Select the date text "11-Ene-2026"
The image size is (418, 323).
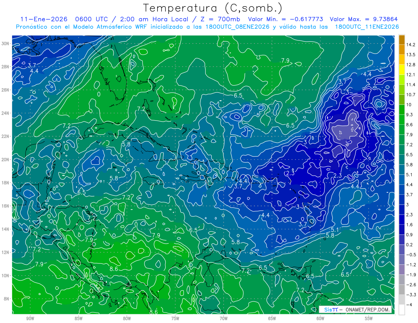pos(44,19)
